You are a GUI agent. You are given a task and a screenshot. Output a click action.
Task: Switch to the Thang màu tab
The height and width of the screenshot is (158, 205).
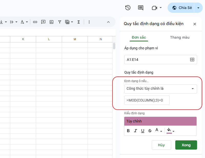point(180,37)
